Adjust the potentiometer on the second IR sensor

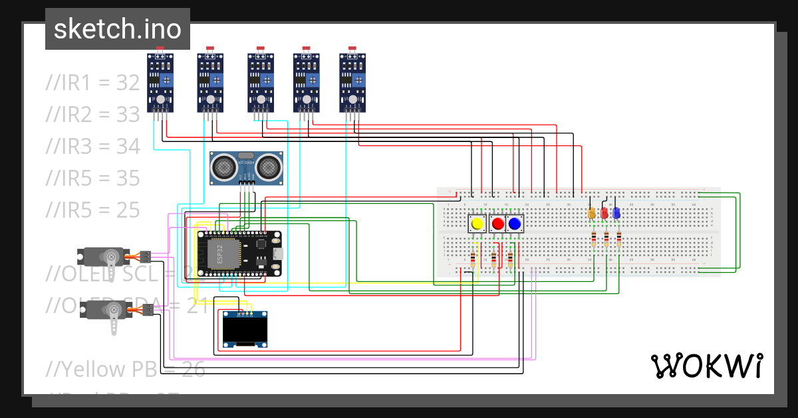coord(215,80)
